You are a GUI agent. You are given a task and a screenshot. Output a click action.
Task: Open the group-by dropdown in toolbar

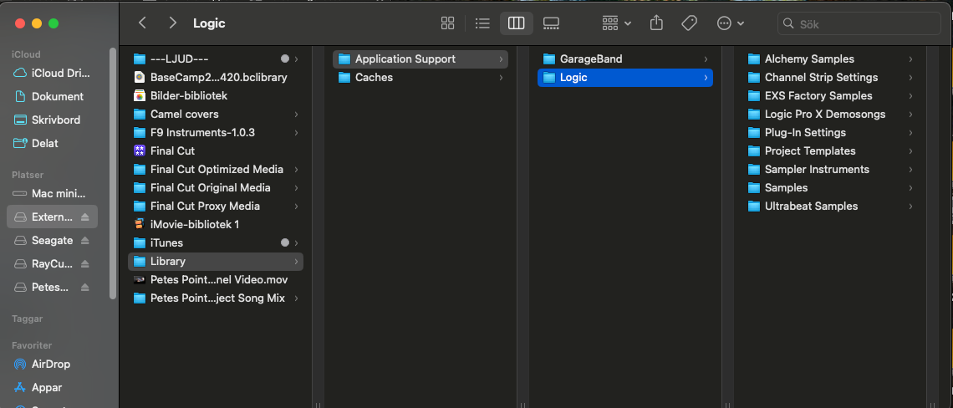[617, 23]
